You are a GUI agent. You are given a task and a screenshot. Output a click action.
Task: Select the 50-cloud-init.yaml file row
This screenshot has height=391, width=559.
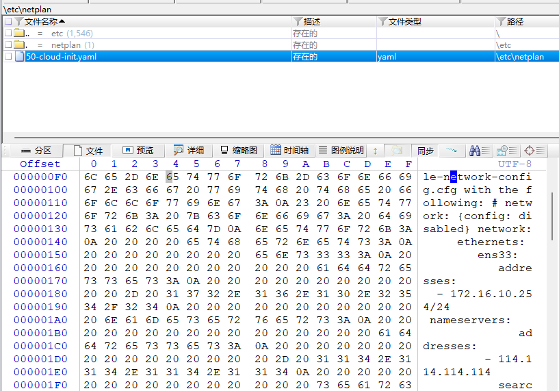(281, 56)
